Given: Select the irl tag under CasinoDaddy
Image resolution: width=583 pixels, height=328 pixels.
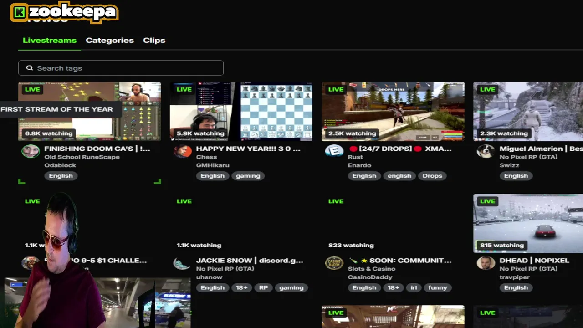Looking at the screenshot, I should [x=414, y=287].
